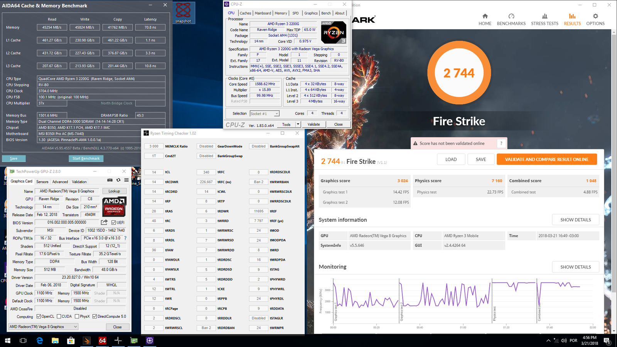Image resolution: width=617 pixels, height=347 pixels.
Task: Click the Bus Interface question mark icon
Action: (125, 238)
